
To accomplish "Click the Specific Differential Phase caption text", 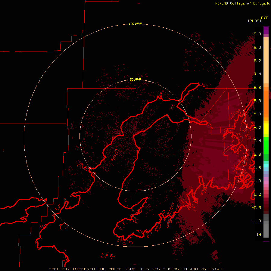I will pos(135,269).
